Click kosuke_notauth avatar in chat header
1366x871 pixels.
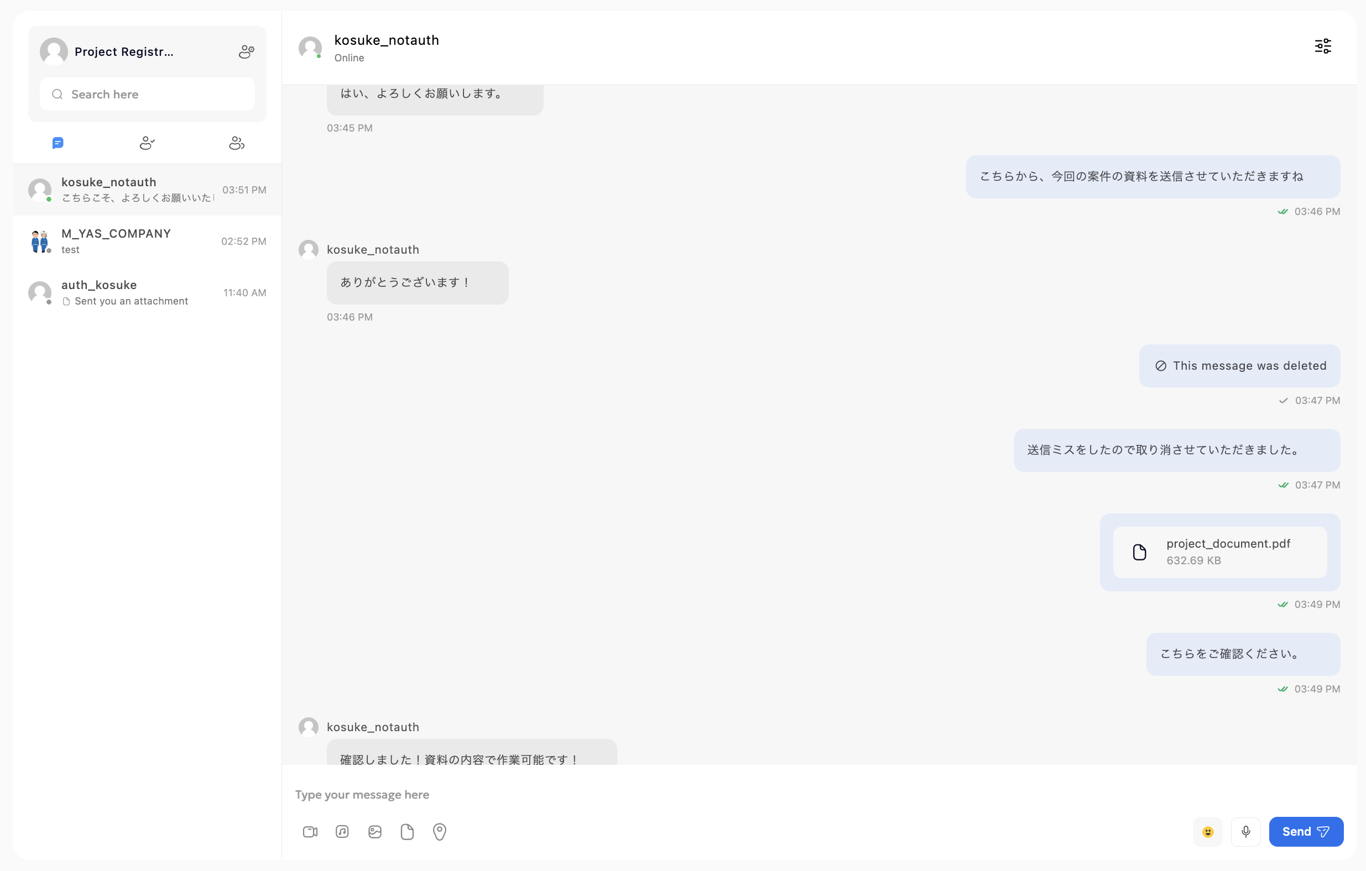(310, 48)
